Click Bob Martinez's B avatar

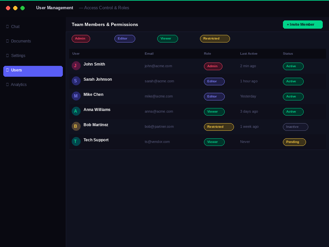76,126
